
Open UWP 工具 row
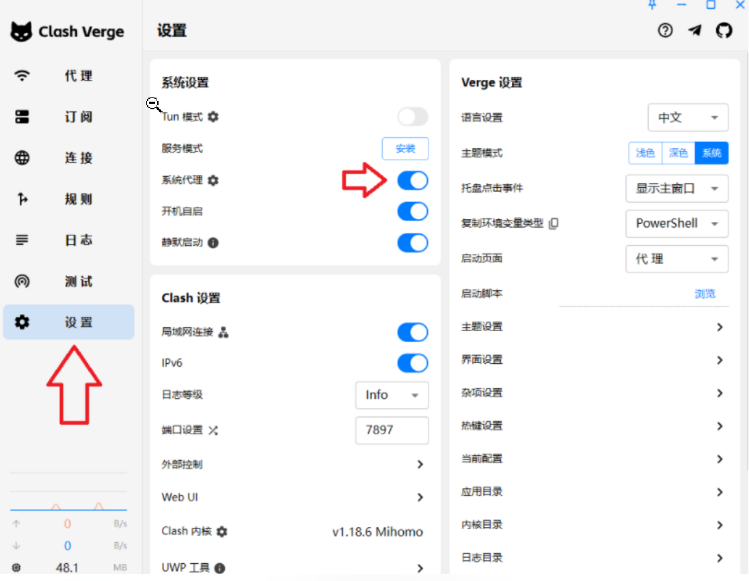point(295,568)
